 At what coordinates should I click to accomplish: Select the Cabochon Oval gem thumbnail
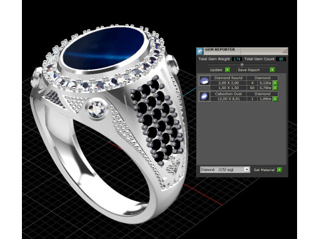click(204, 96)
